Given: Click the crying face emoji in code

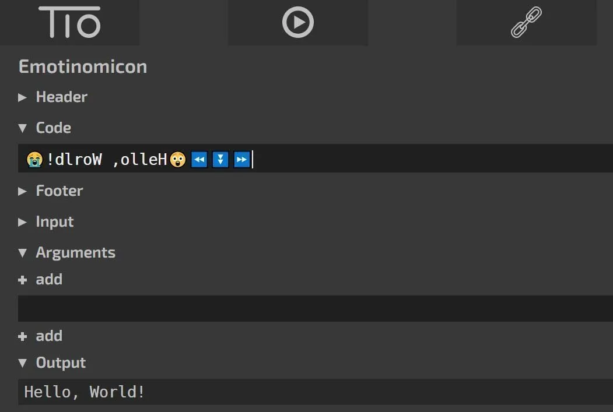Looking at the screenshot, I should click(34, 159).
